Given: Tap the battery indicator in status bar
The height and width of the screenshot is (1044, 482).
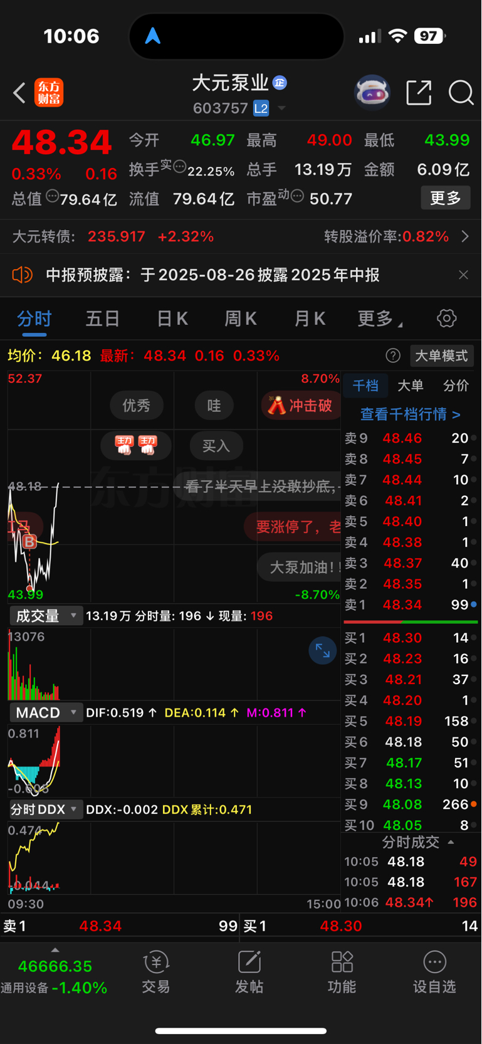Looking at the screenshot, I should click(x=430, y=36).
